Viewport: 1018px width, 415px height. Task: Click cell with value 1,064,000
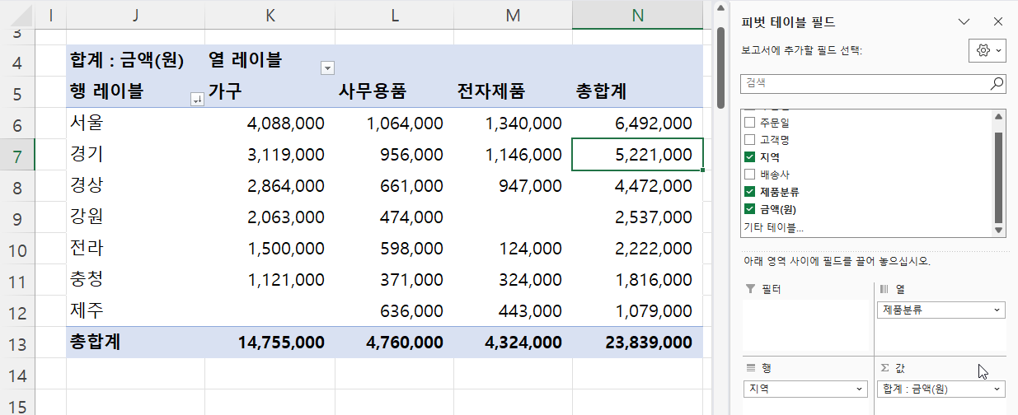tap(395, 124)
